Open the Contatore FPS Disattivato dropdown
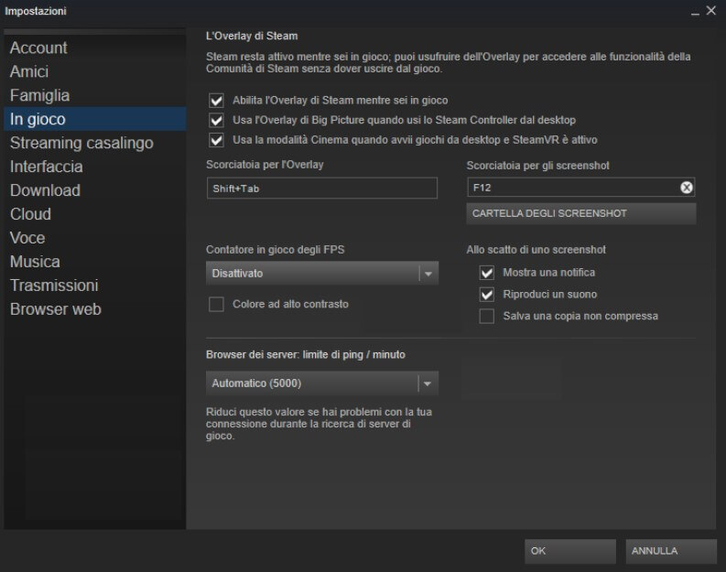 coord(321,274)
